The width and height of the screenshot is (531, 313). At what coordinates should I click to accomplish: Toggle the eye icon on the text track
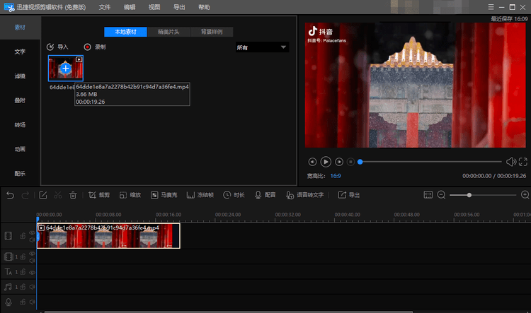coord(32,272)
